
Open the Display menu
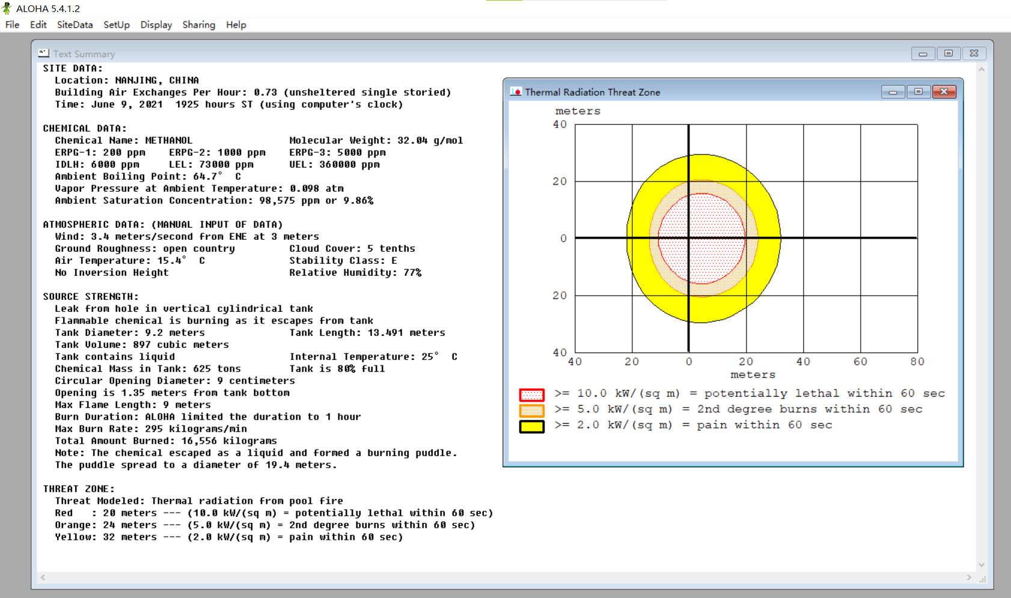156,25
